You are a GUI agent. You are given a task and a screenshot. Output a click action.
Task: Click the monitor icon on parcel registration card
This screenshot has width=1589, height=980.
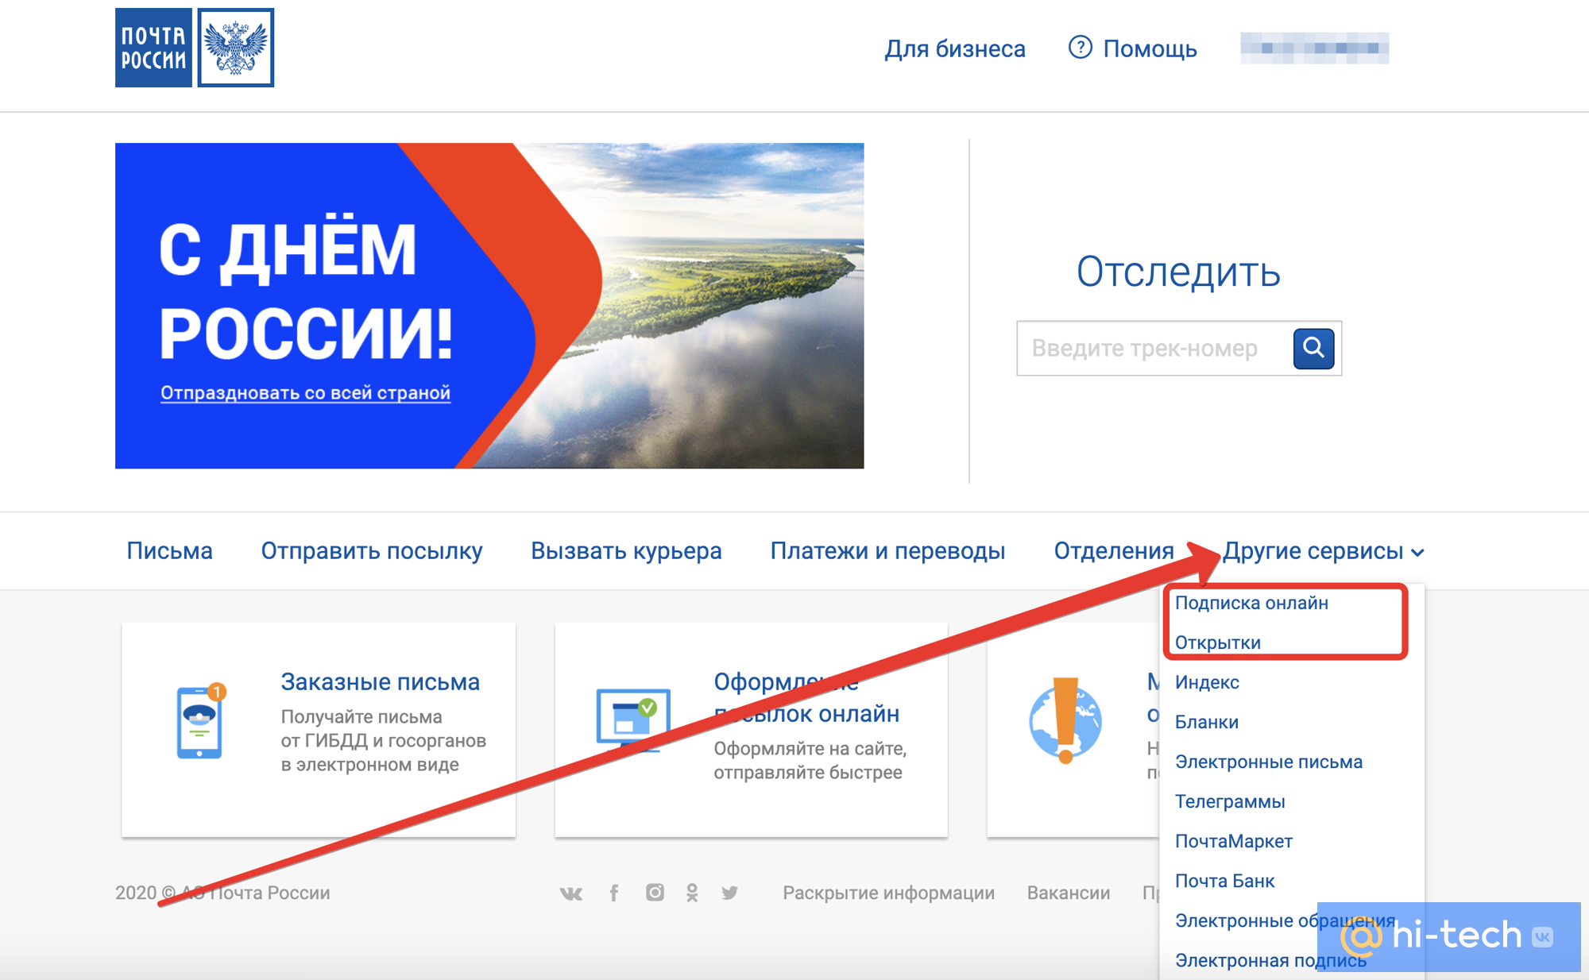633,720
